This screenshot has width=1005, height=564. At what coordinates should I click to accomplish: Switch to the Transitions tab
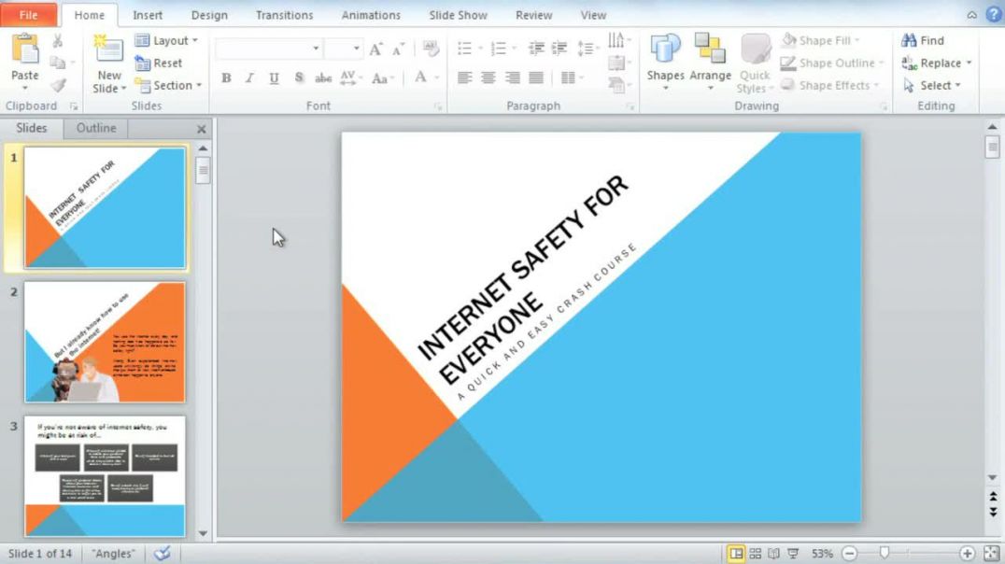[285, 15]
